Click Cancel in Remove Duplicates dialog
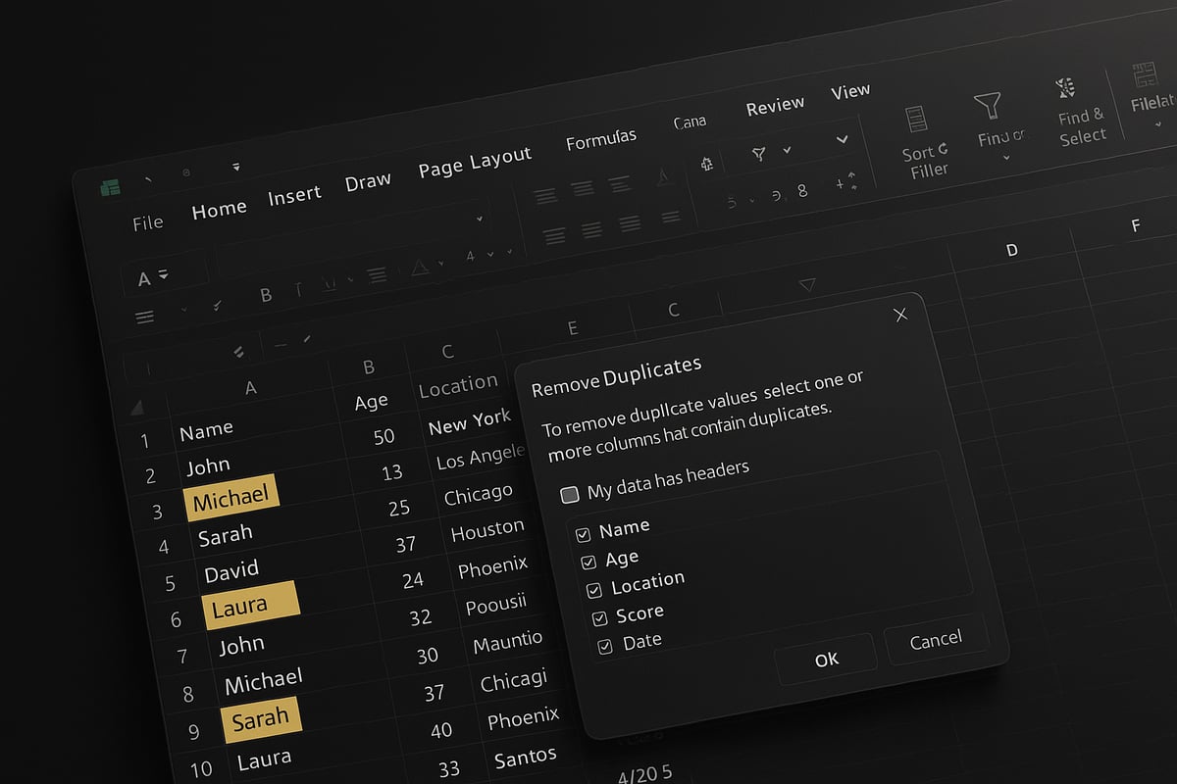 point(935,640)
